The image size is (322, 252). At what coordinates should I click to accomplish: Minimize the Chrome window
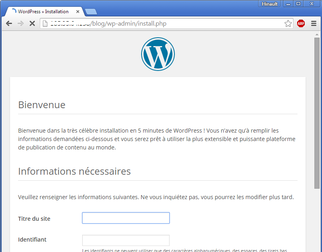click(289, 4)
